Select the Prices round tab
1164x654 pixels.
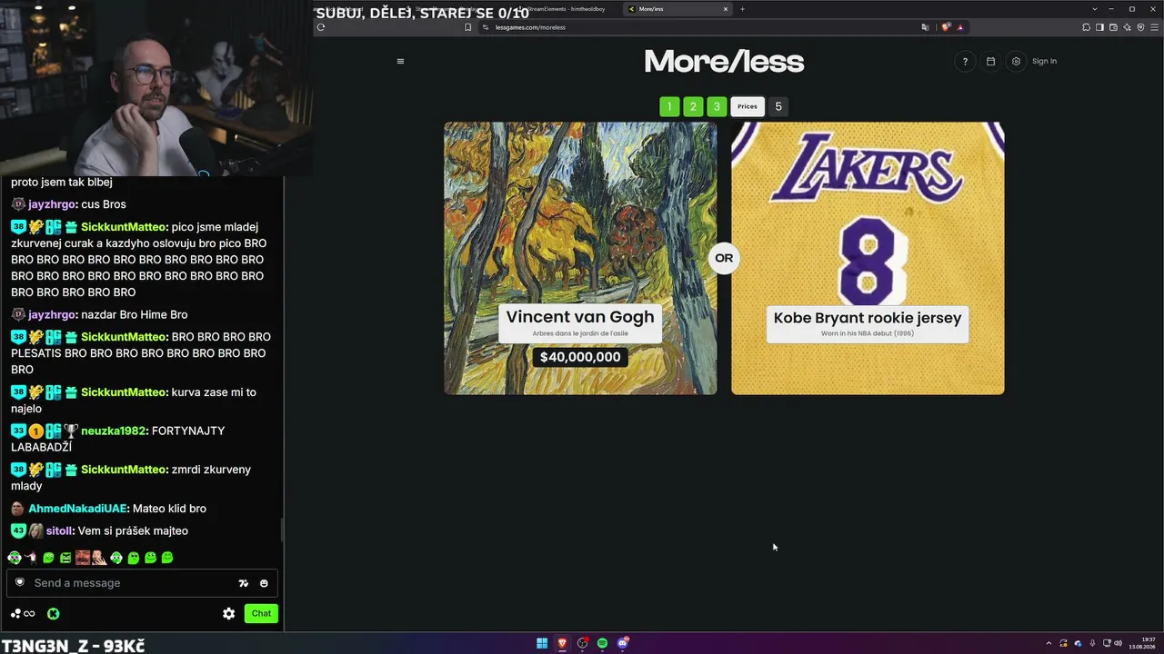tap(748, 106)
